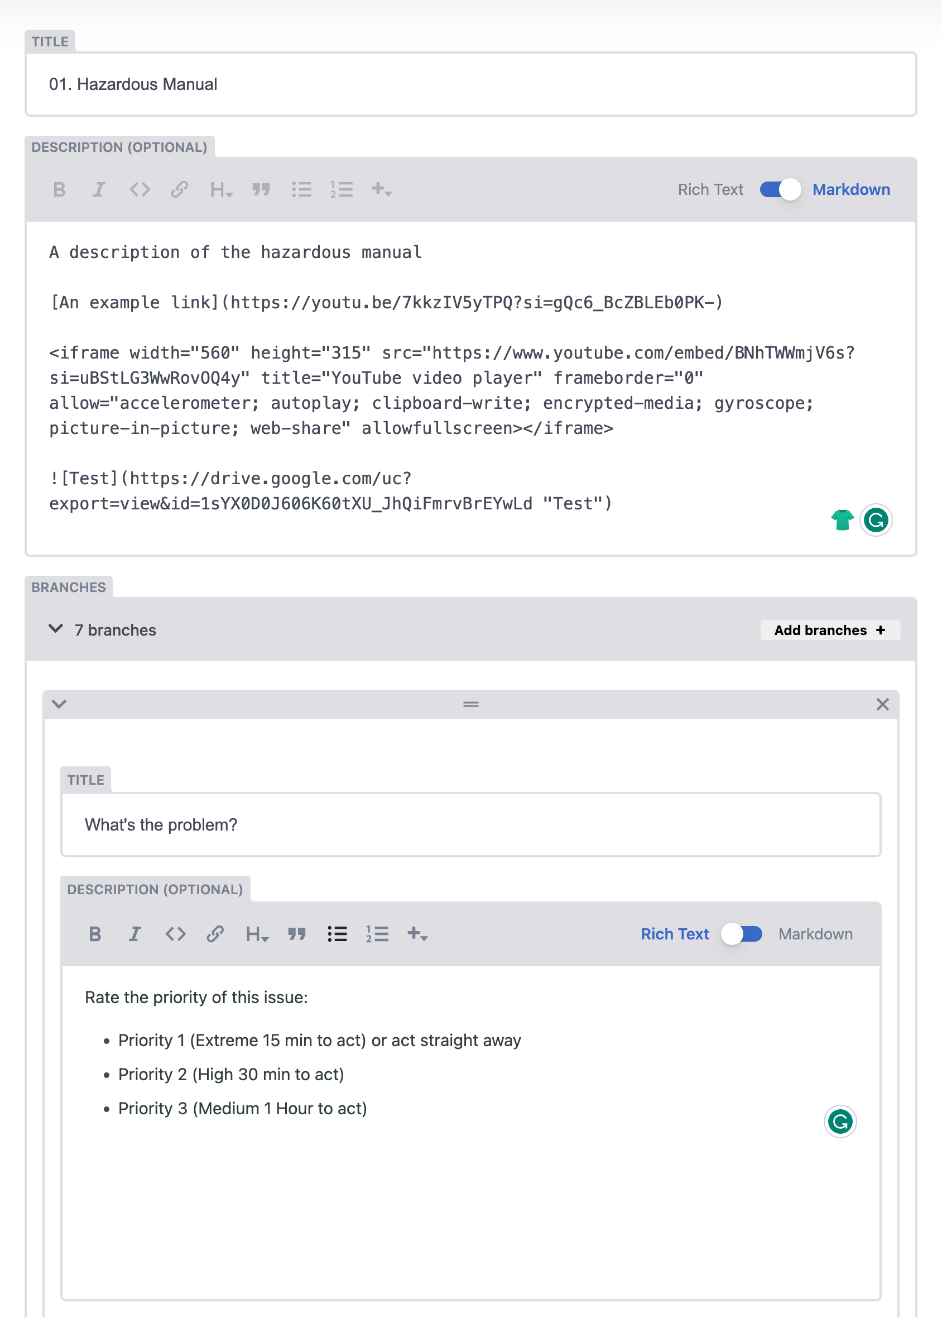Grab the branch card drag handle
Viewport: 942px width, 1317px height.
point(470,704)
